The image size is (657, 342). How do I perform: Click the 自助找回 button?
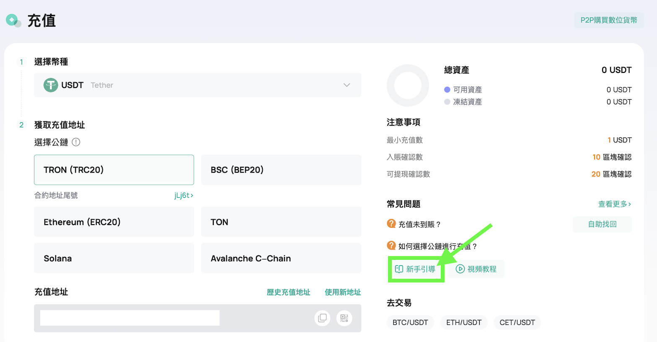(x=602, y=224)
